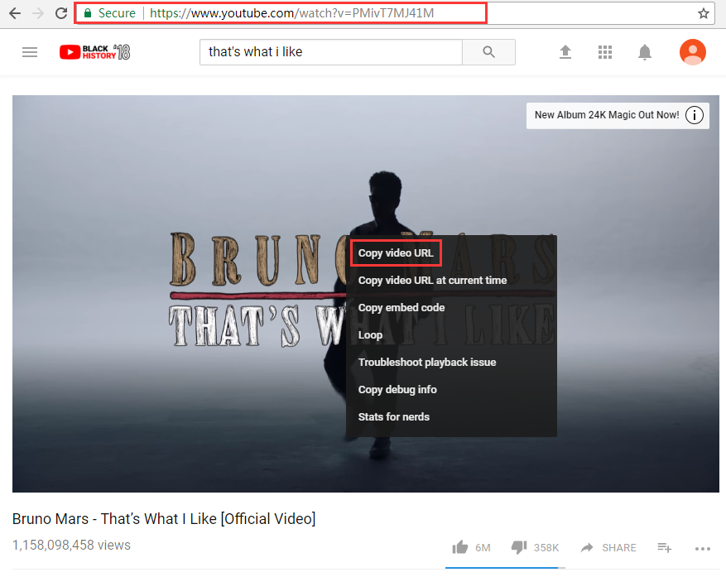
Task: Open the YouTube hamburger guide menu
Action: (x=30, y=52)
